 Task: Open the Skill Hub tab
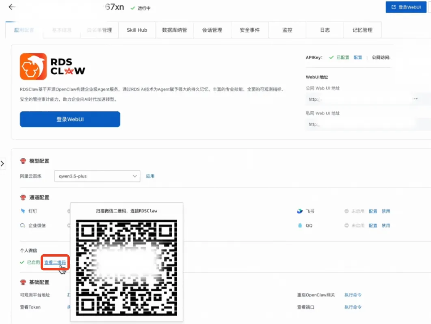point(137,30)
